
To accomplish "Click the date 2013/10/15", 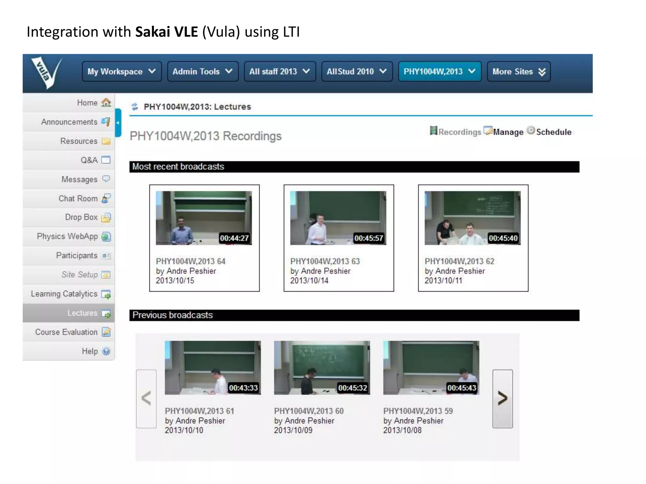I will pos(175,281).
